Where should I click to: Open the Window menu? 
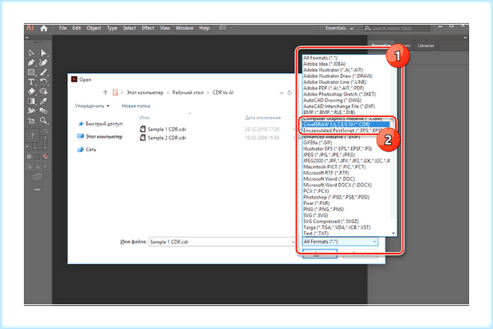(x=185, y=28)
